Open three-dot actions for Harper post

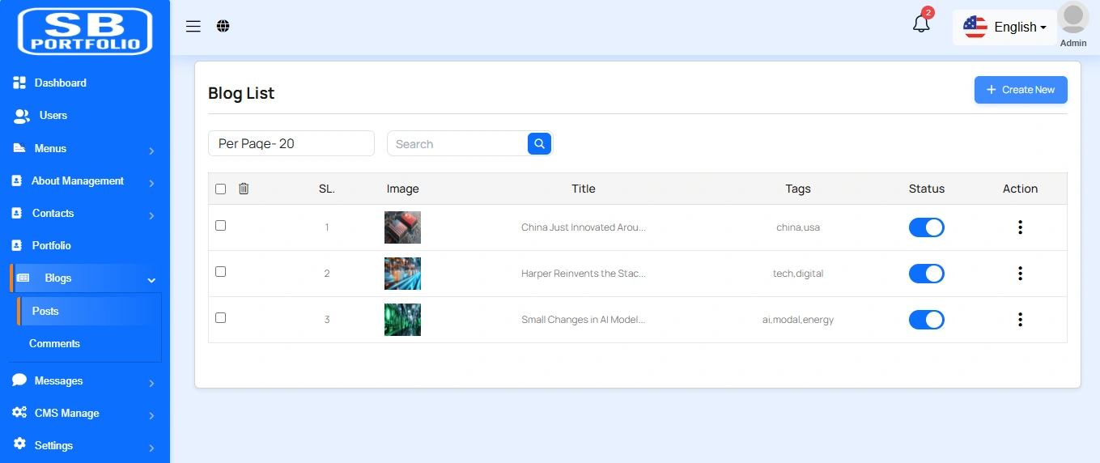coord(1020,274)
